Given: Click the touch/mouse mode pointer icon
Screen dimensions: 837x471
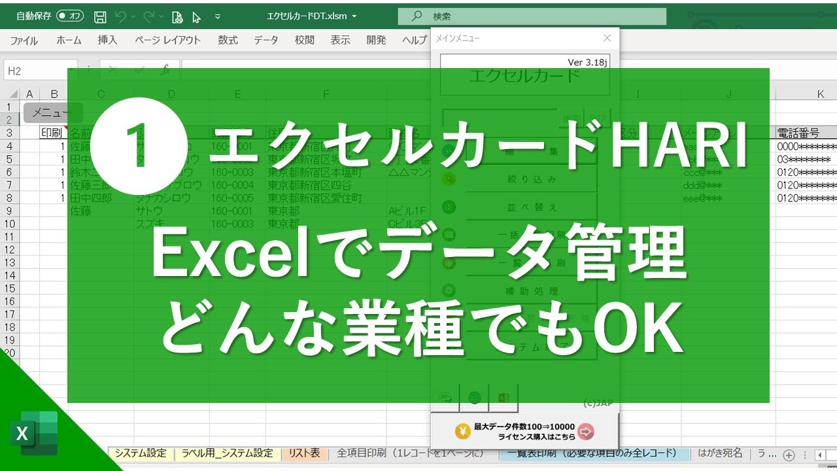Looking at the screenshot, I should click(x=196, y=17).
